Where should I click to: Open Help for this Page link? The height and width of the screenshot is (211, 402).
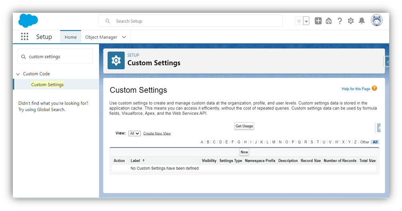click(x=356, y=89)
